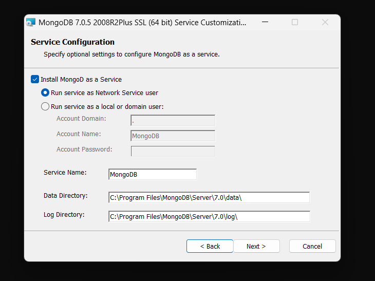Click the Account Password: label
This screenshot has height=281, width=375.
[x=84, y=149]
